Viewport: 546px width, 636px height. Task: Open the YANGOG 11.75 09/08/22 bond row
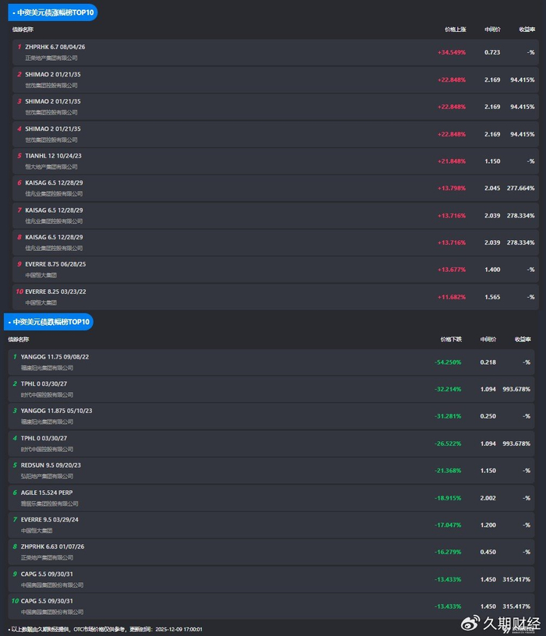coord(55,356)
